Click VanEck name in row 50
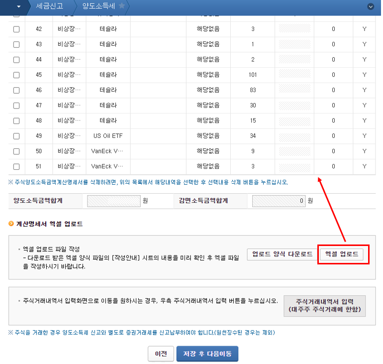383x364 pixels. pyautogui.click(x=107, y=151)
